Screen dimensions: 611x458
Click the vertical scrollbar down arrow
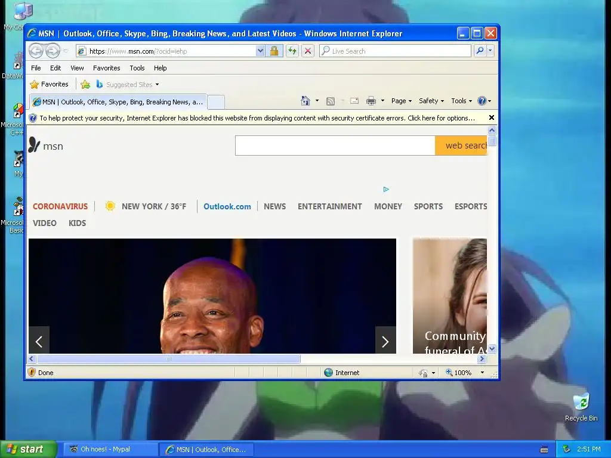coord(492,348)
